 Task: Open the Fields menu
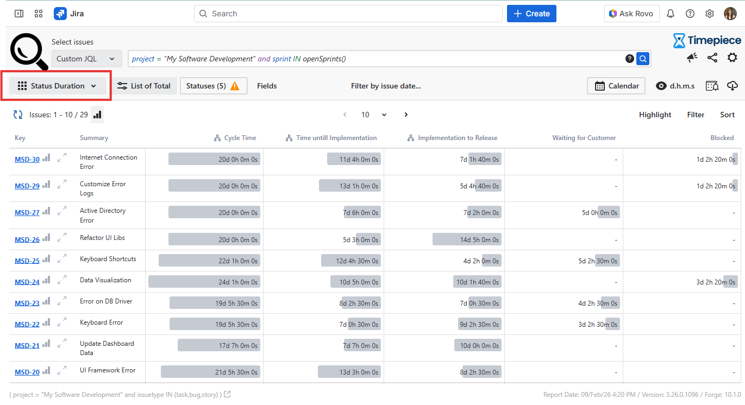click(x=267, y=86)
